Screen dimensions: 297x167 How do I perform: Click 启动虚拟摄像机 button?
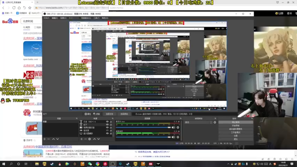(x=236, y=129)
